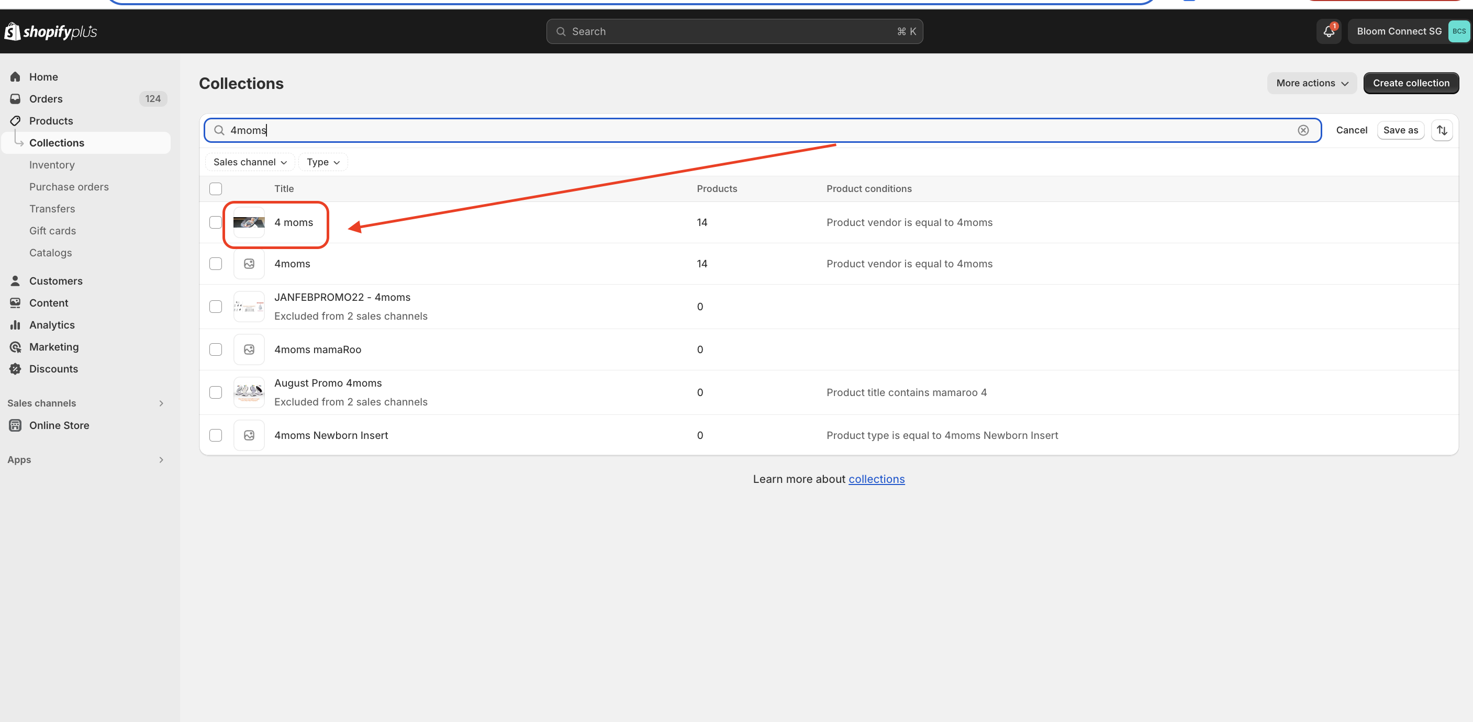Open the More actions dropdown
Screen dimensions: 1473x722
click(x=1312, y=83)
